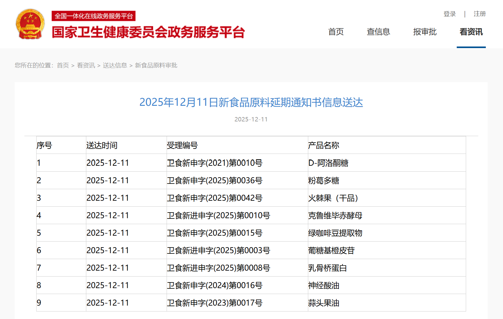
Task: Select the 蒜头果油 row product name
Action: (324, 303)
